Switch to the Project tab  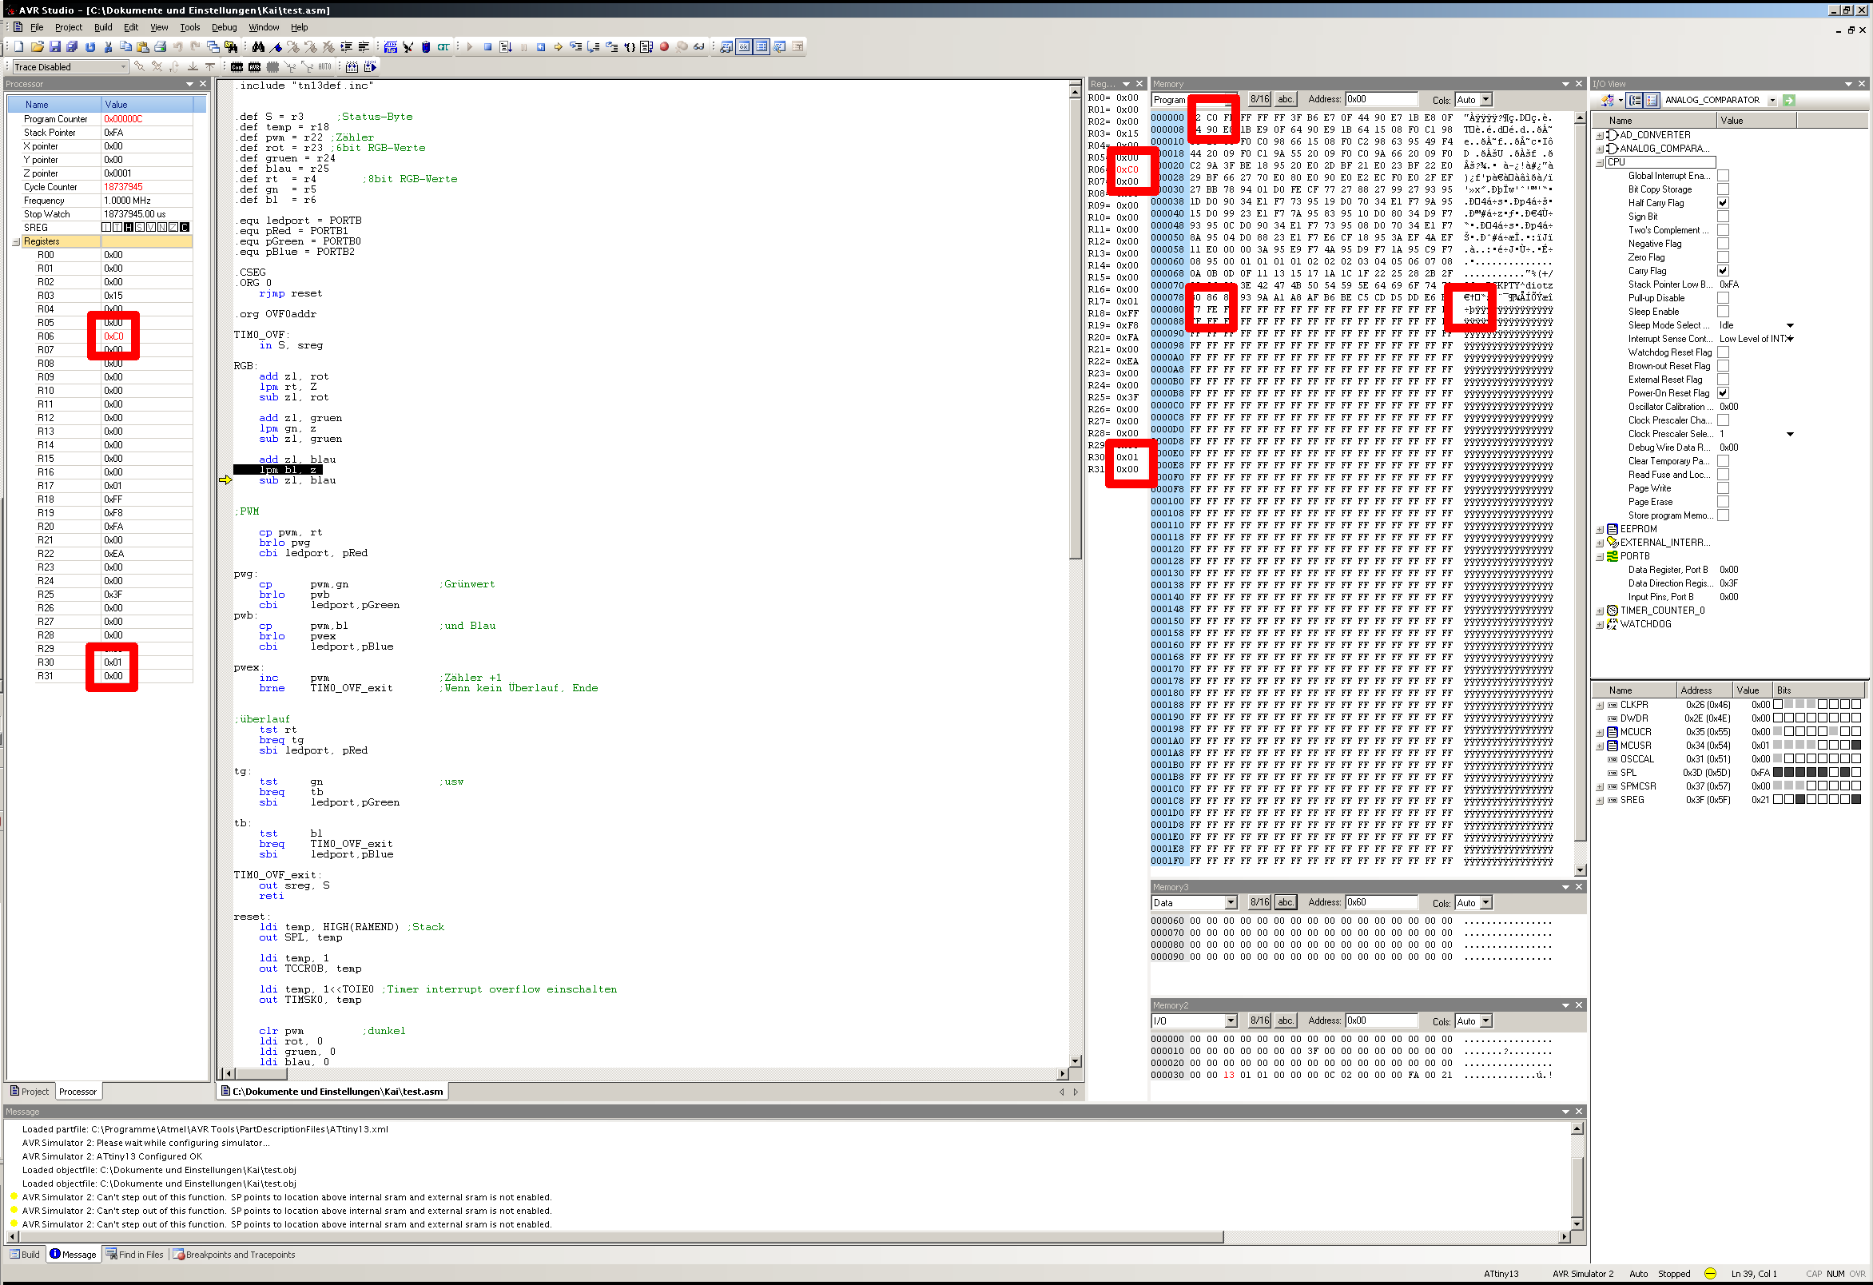coord(29,1092)
